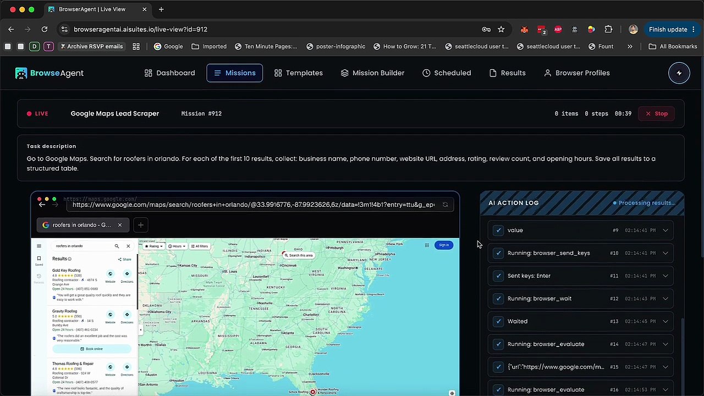
Task: View site information icon in address bar
Action: [64, 29]
